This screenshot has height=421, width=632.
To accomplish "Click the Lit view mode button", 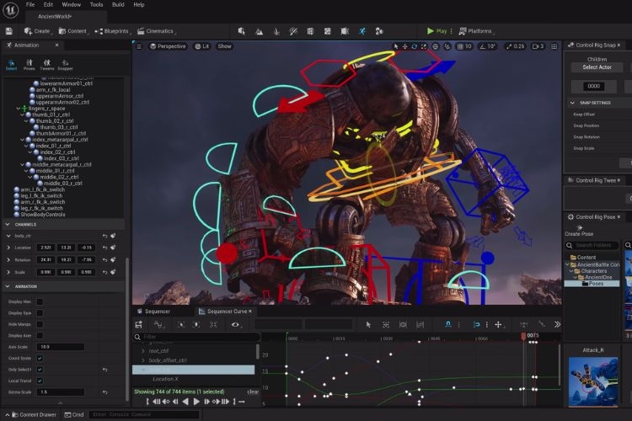I will pyautogui.click(x=202, y=46).
